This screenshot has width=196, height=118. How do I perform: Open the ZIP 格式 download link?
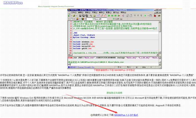tap(134, 115)
